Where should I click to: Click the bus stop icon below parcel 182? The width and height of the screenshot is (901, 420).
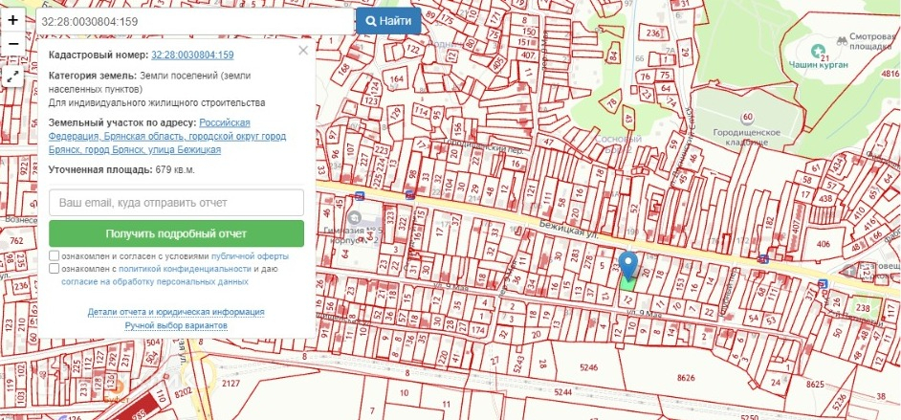click(763, 258)
